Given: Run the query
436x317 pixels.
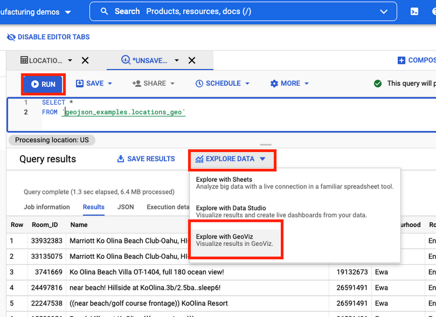Looking at the screenshot, I should 43,84.
